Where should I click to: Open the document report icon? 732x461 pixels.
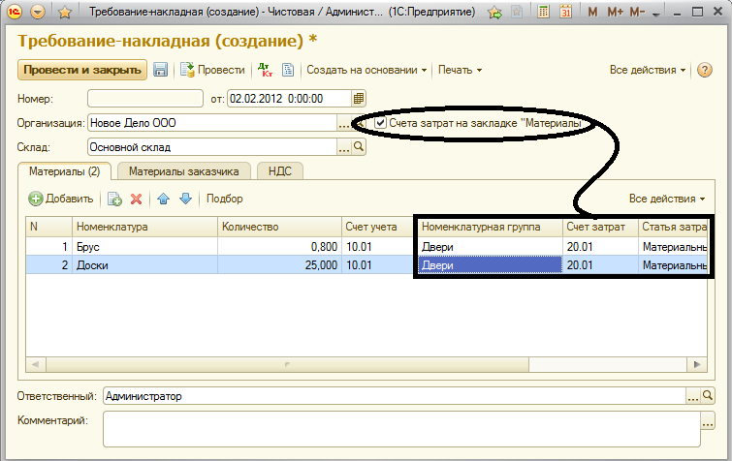pyautogui.click(x=288, y=70)
